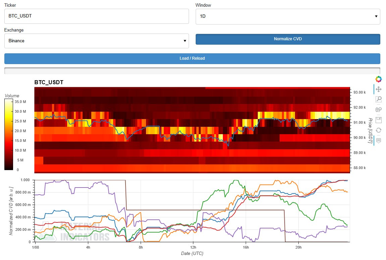Viewport: 386px width, 260px height.
Task: Click the Exchange dropdown arrow
Action: tap(185, 41)
